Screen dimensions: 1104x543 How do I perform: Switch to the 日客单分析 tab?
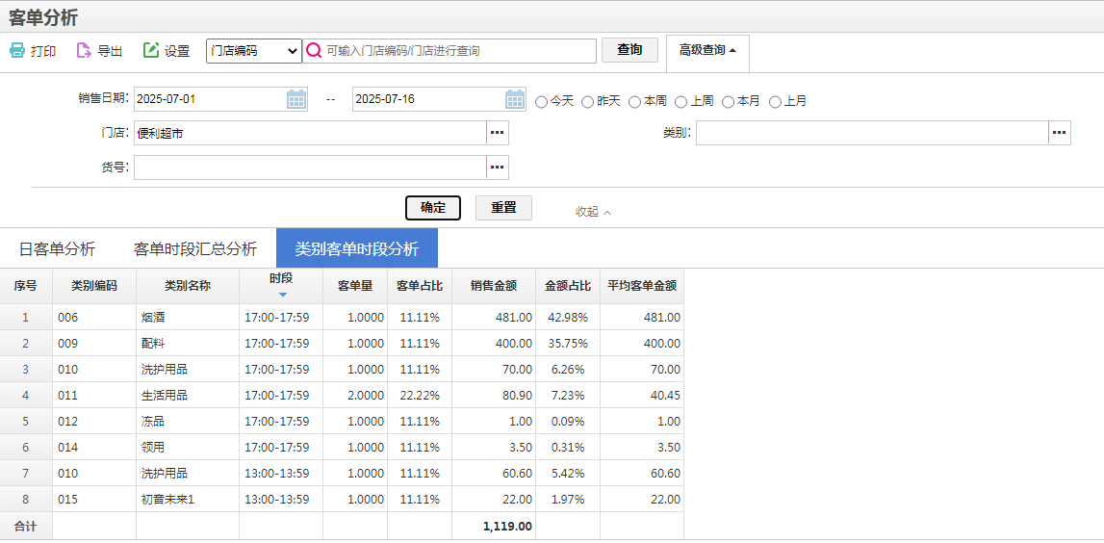pos(57,248)
